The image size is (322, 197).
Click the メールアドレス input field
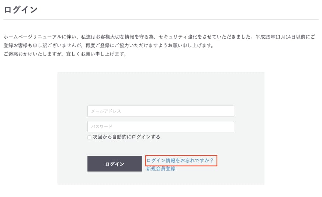[x=160, y=111]
